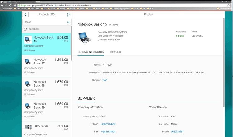Open the cloud bookmark folder

[51, 9]
